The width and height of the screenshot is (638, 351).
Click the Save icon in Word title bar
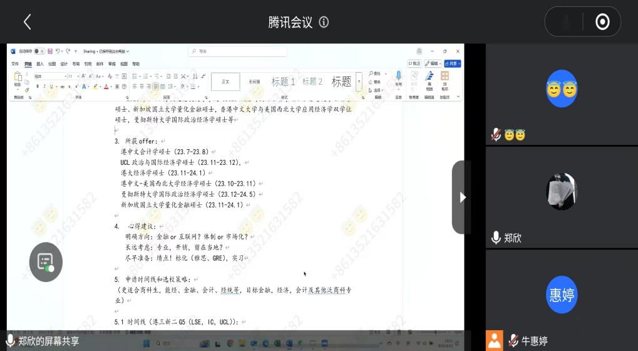click(x=50, y=51)
